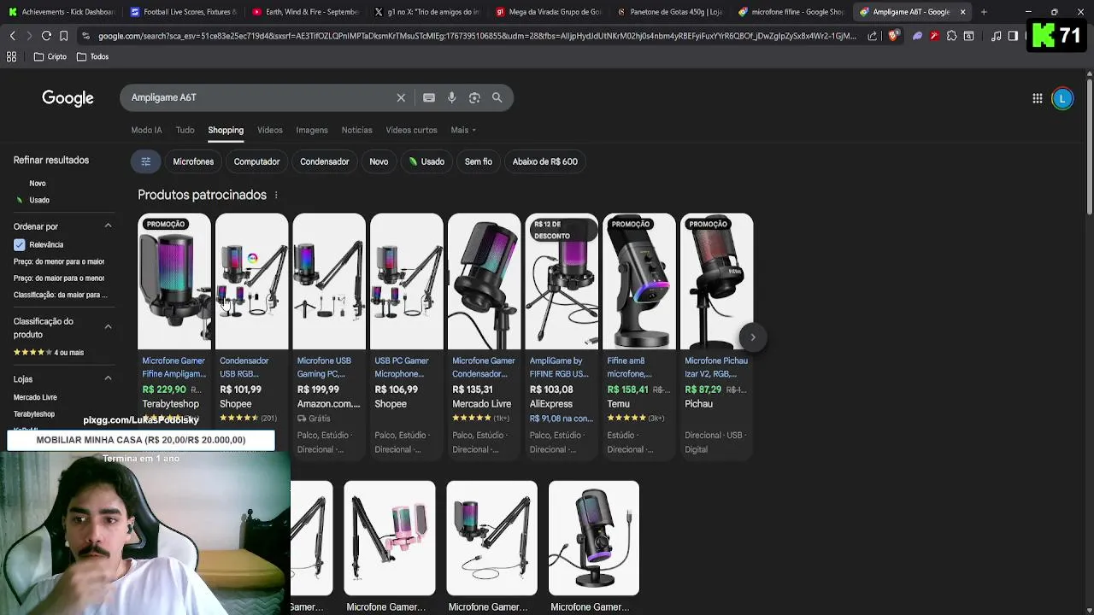The width and height of the screenshot is (1094, 615).
Task: Click the media control music note icon
Action: point(997,36)
